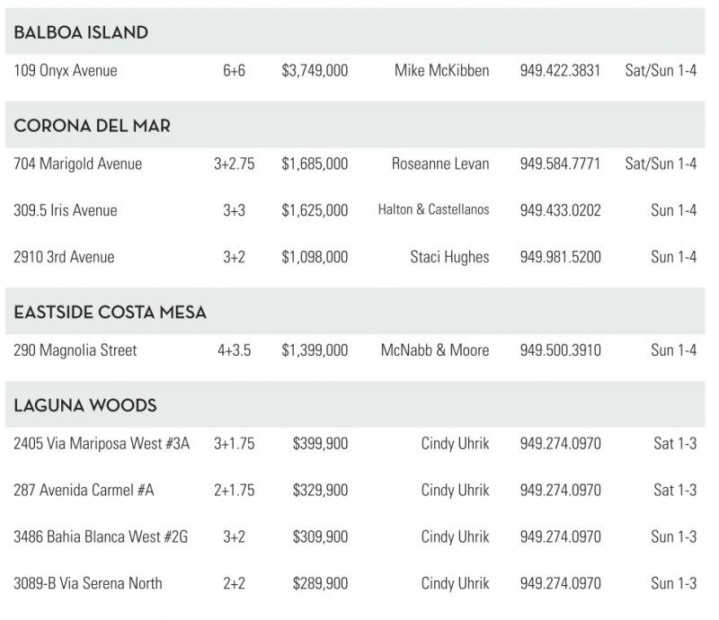Click McNabb & Moore agent name
This screenshot has width=719, height=620.
[x=435, y=350]
